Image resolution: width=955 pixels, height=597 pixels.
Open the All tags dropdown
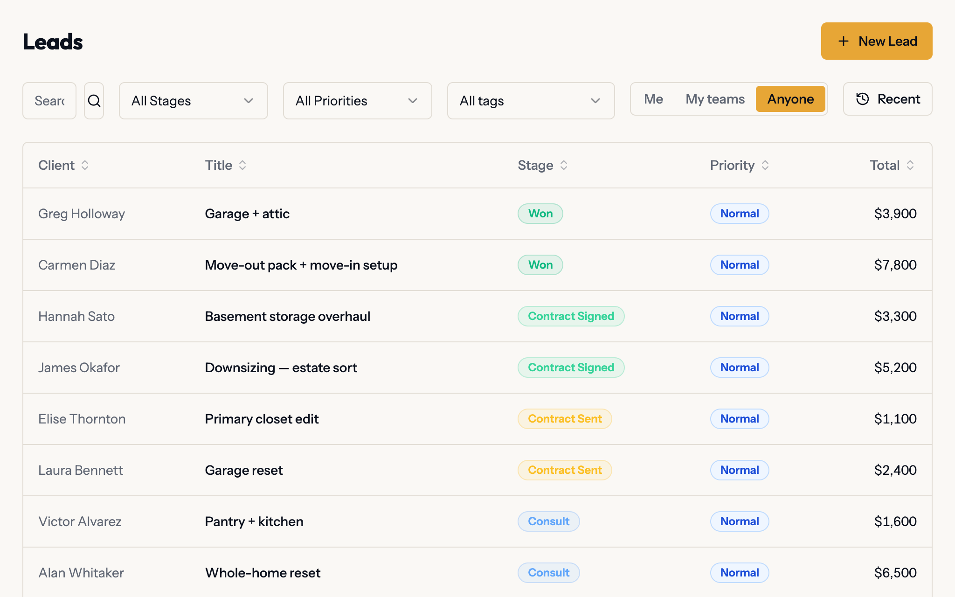(531, 101)
